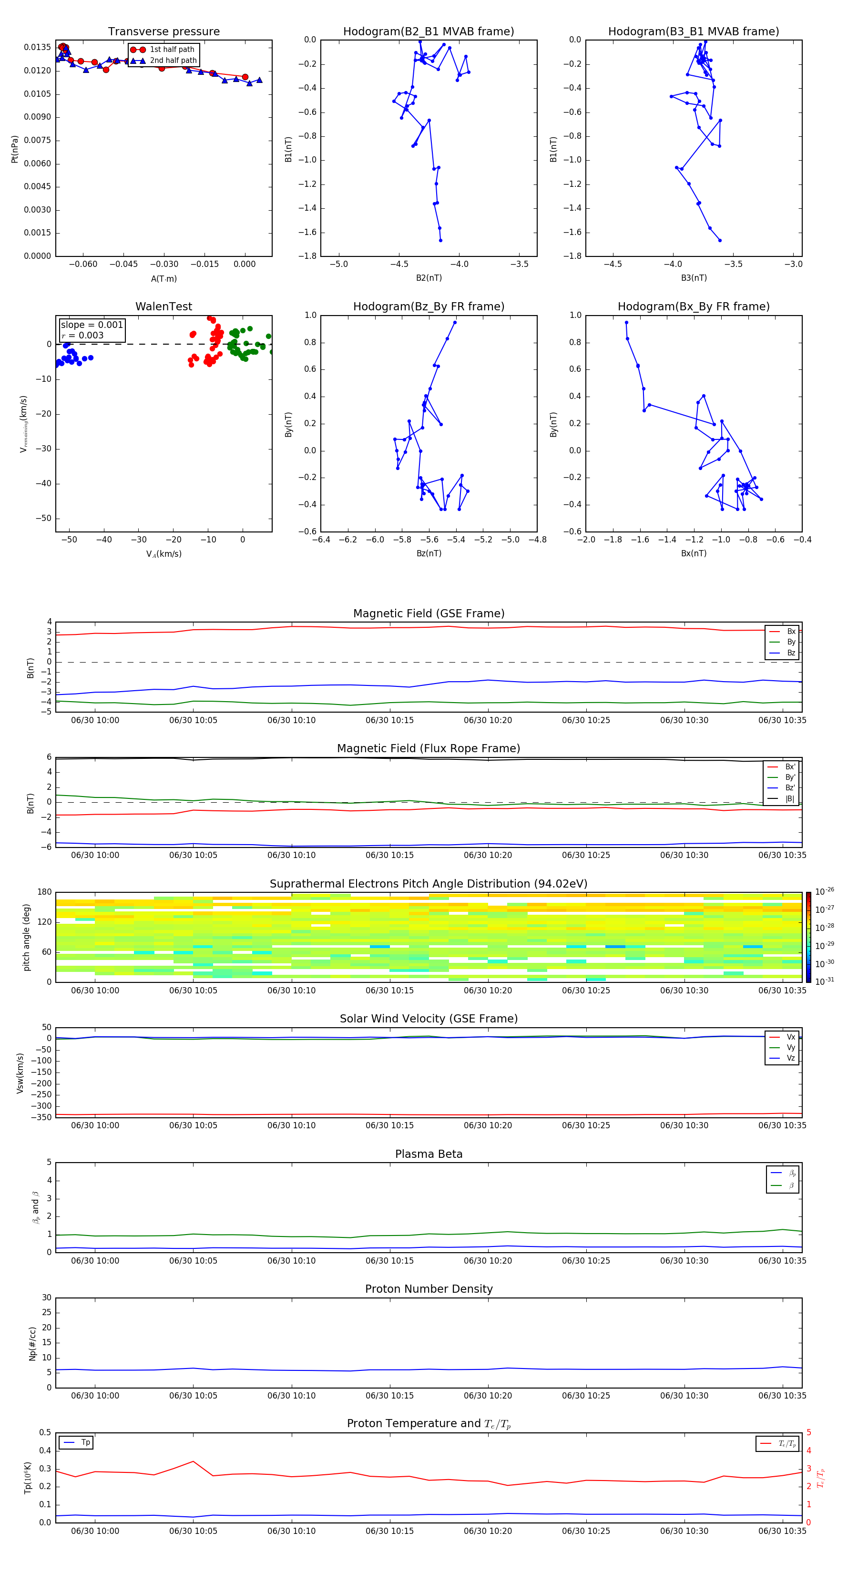Click the 'Magnetic Field (GSE Frame)' title
Image resolution: width=858 pixels, height=1573 pixels.
[x=429, y=613]
